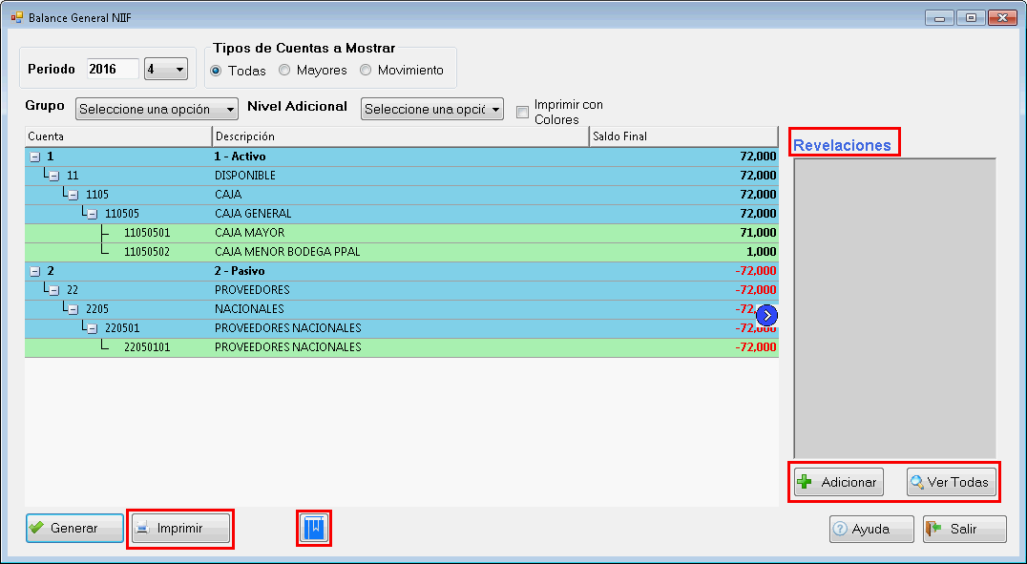Open the Grupo dropdown

(157, 109)
